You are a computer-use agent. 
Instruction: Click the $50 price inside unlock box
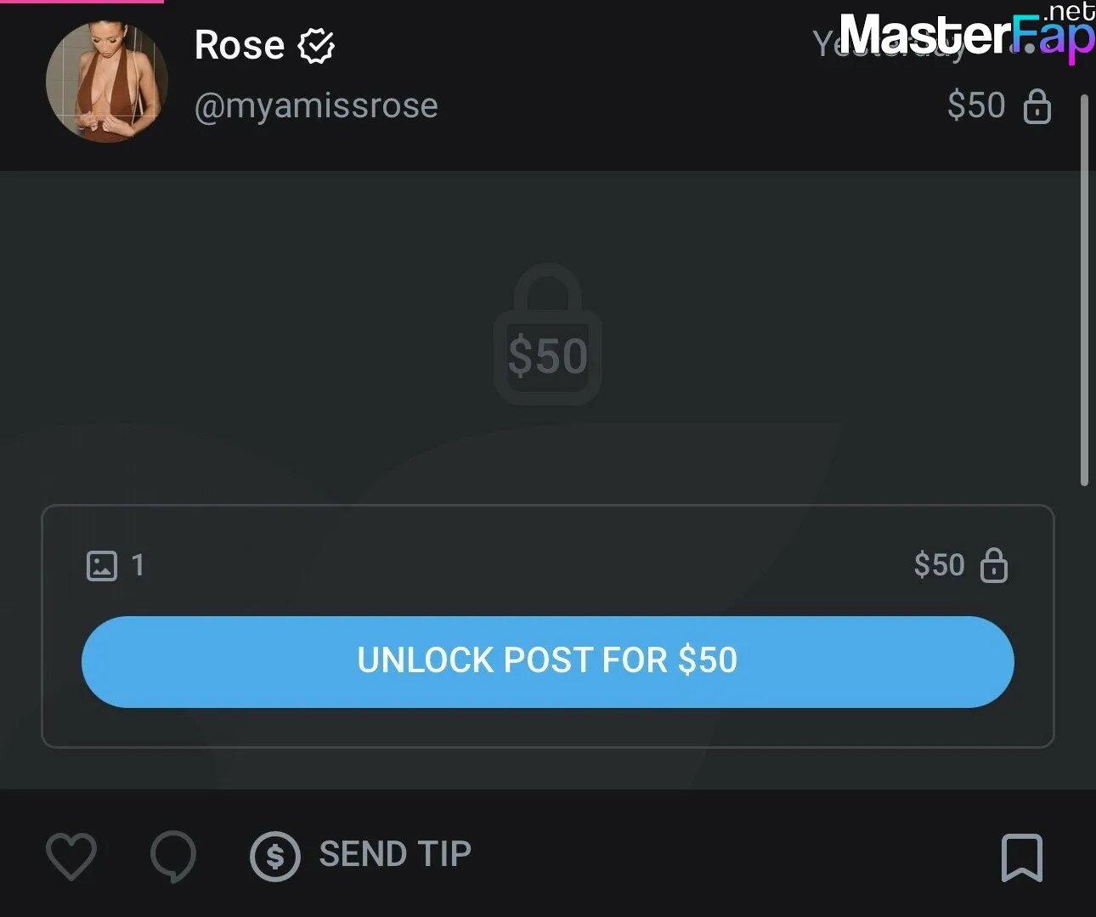pyautogui.click(x=940, y=565)
